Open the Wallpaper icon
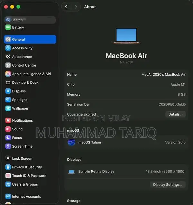193x205 pixels. (8, 108)
